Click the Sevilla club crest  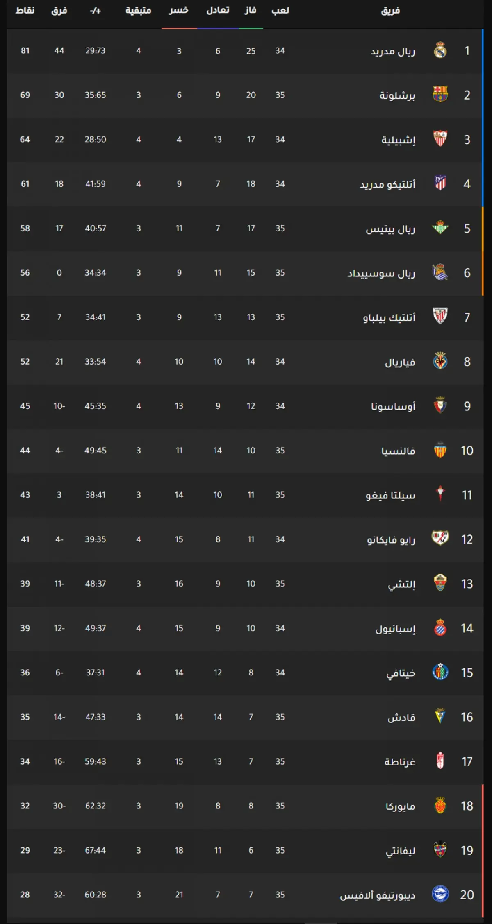pos(440,139)
